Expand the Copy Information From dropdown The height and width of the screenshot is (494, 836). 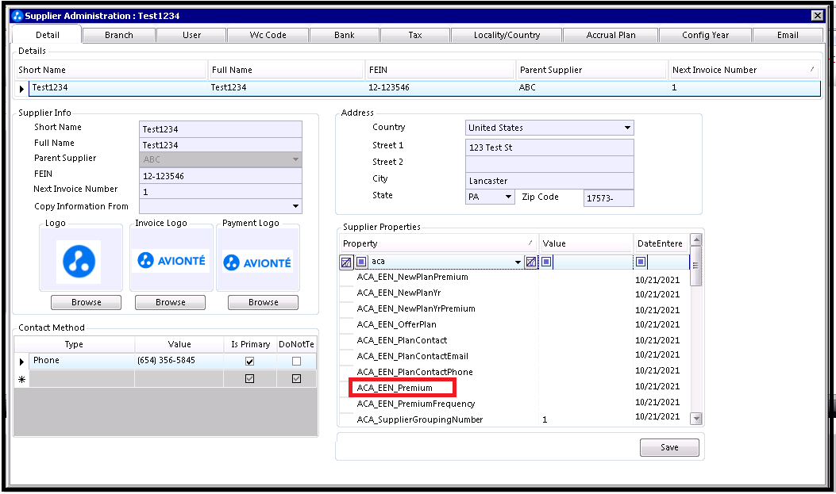click(296, 206)
